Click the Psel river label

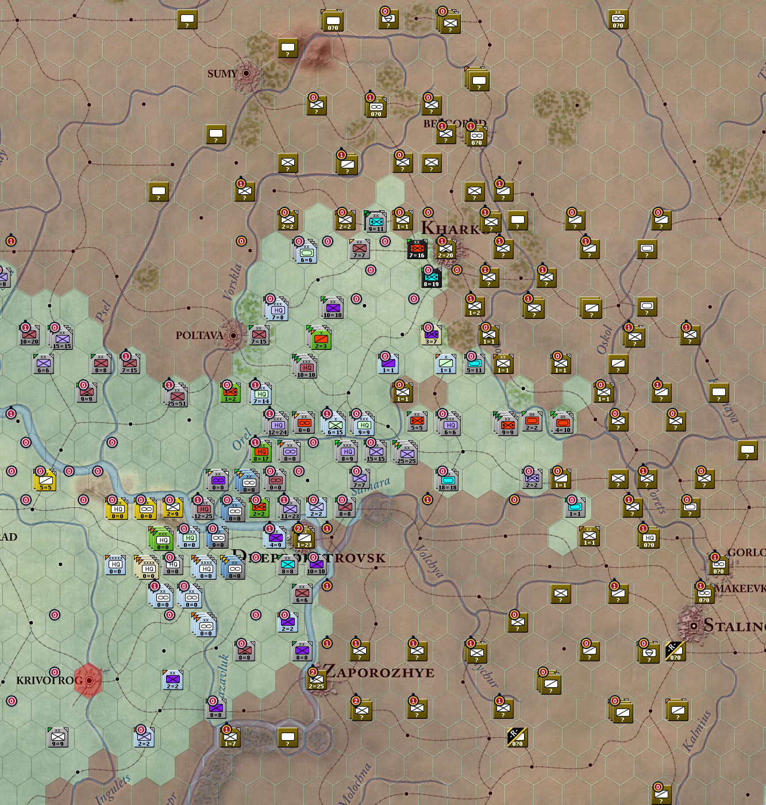[x=103, y=311]
